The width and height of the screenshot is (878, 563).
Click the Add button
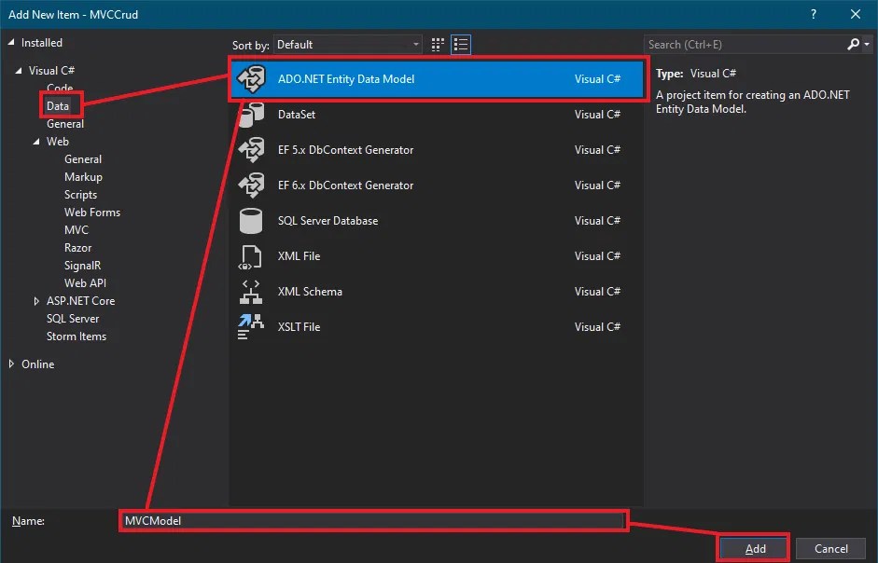(755, 548)
